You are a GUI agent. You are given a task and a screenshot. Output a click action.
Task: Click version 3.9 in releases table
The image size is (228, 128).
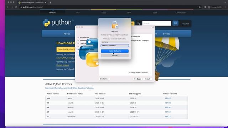point(48,103)
